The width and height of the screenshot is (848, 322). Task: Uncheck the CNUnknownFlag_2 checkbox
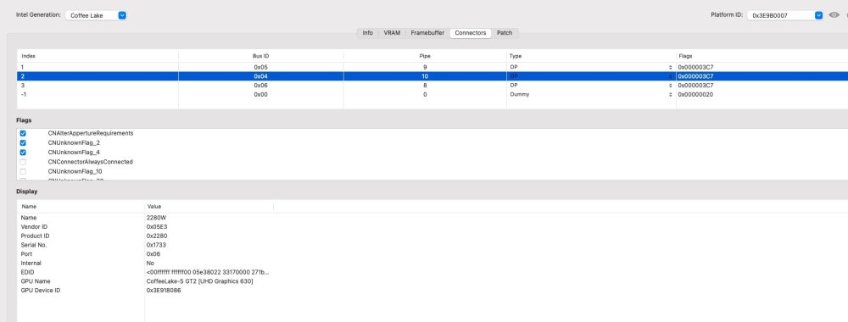[23, 142]
